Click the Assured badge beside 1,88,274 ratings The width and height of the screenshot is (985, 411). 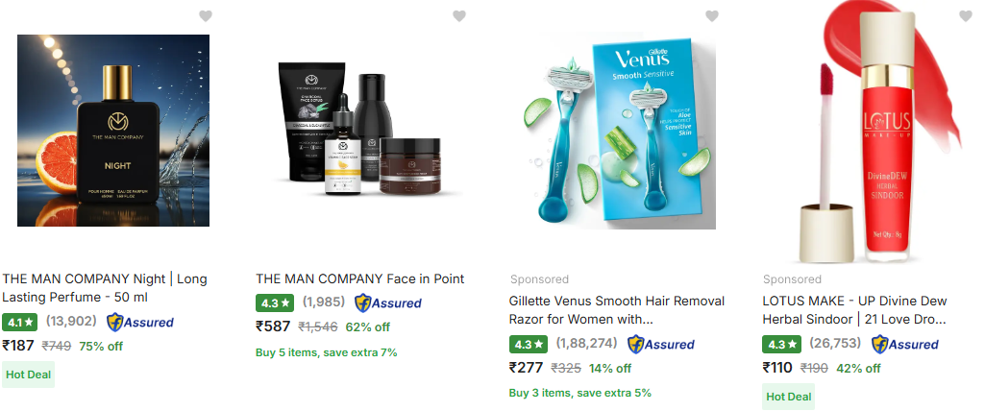(x=661, y=345)
